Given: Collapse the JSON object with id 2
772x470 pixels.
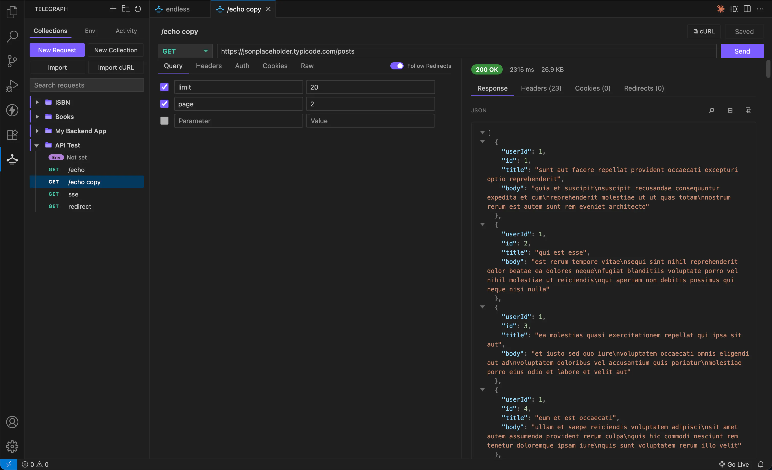Looking at the screenshot, I should [x=482, y=224].
